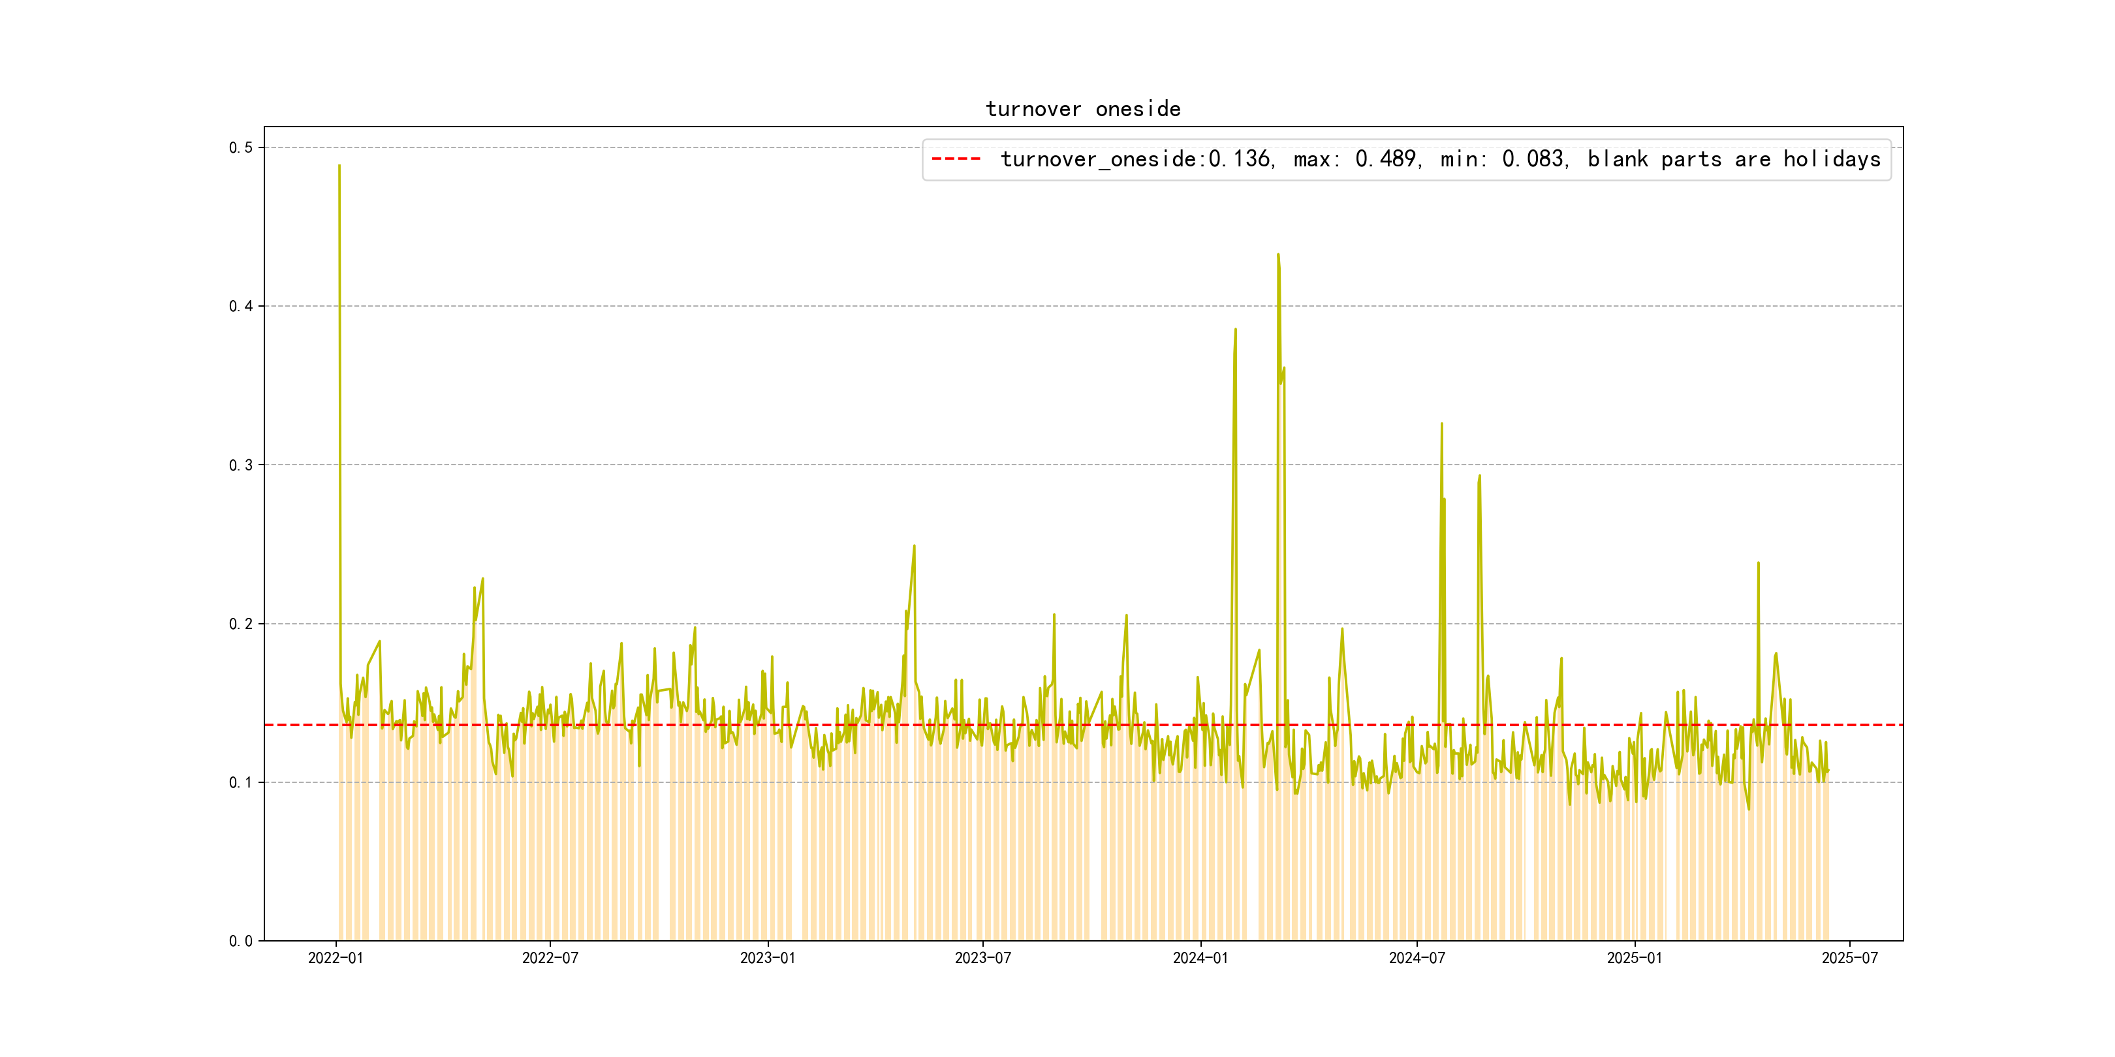Screen dimensions: 2115x1057
Task: Click the red dashed line sample in legend
Action: [x=956, y=159]
